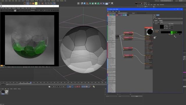Open the MoGraph menu in main menu bar
The height and width of the screenshot is (105, 186).
click(27, 1)
